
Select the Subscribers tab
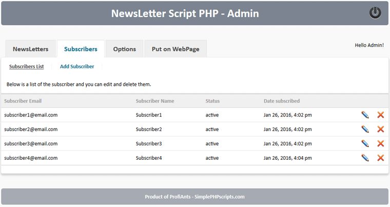point(81,49)
